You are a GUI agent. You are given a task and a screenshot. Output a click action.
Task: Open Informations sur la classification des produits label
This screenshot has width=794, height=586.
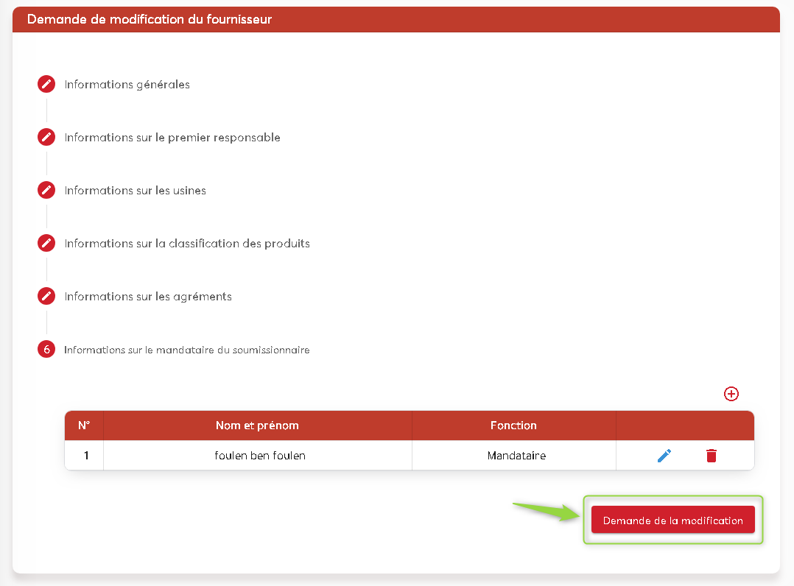point(186,244)
